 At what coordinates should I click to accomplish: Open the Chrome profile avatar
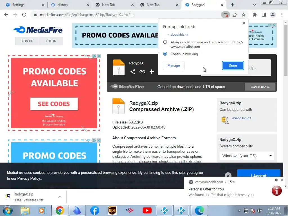click(273, 15)
